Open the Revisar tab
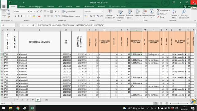Viewport: 197px width, 111px height. [x=69, y=6]
